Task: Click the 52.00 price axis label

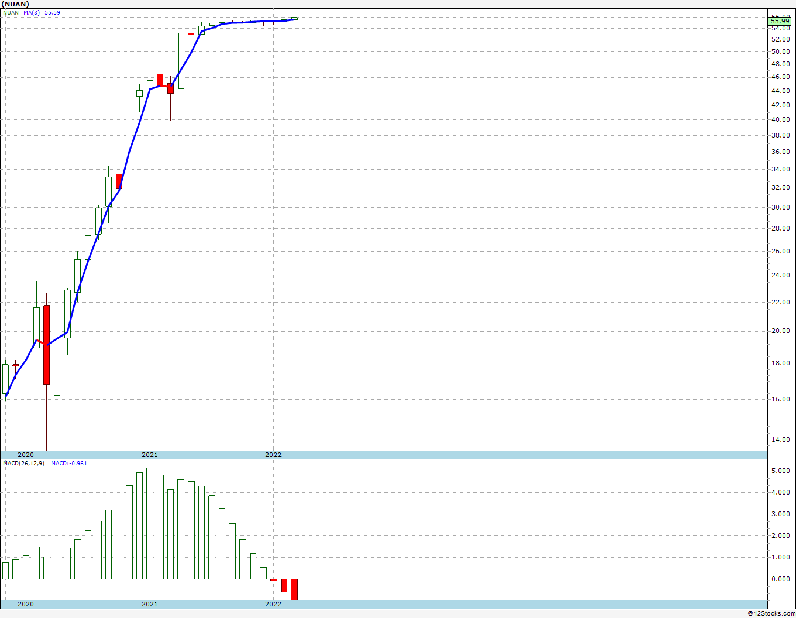Action: [x=781, y=39]
